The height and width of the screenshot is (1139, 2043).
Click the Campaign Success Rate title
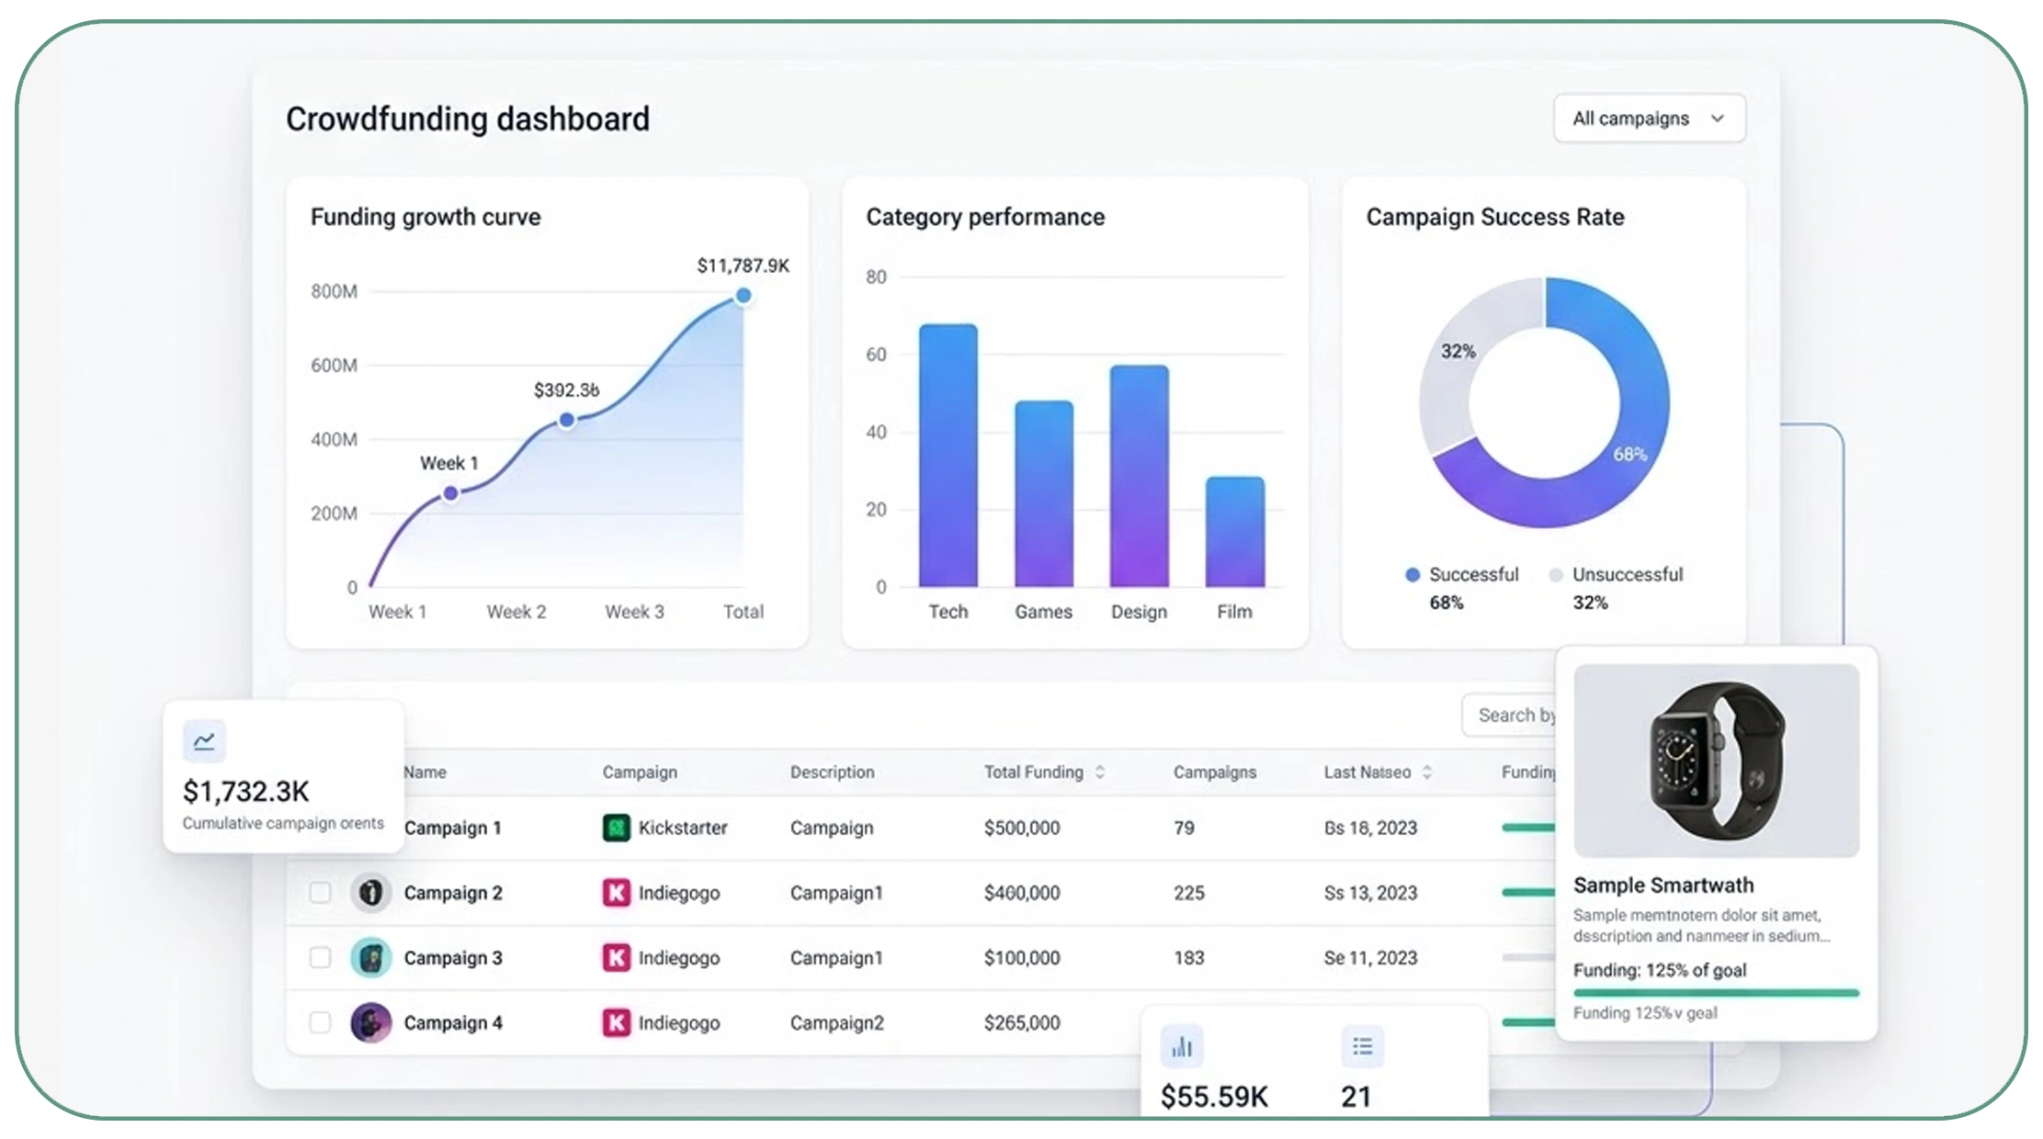click(1495, 218)
